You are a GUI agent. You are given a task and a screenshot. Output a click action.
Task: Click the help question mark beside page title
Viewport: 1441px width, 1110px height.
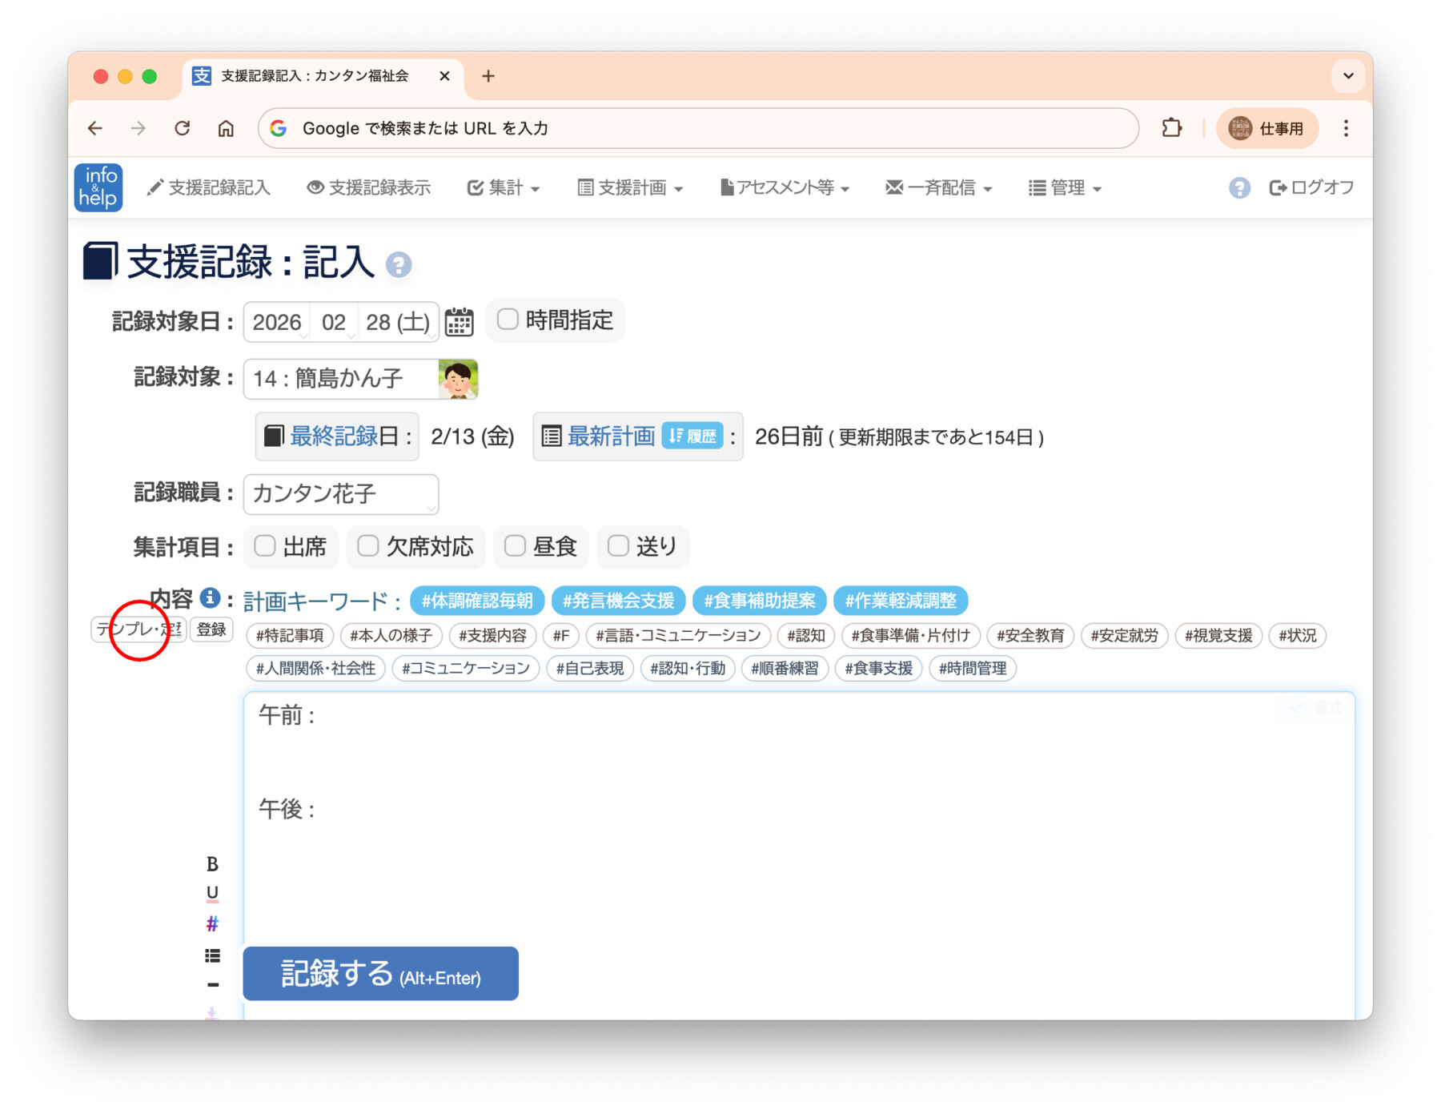click(x=398, y=264)
